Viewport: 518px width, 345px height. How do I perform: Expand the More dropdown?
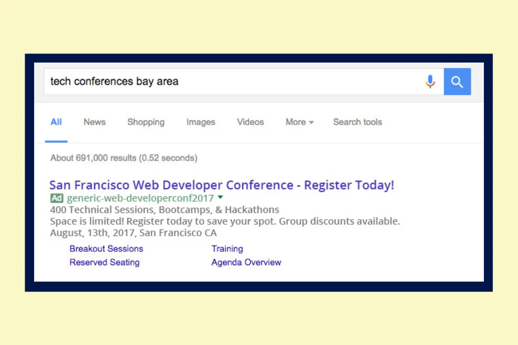click(300, 122)
